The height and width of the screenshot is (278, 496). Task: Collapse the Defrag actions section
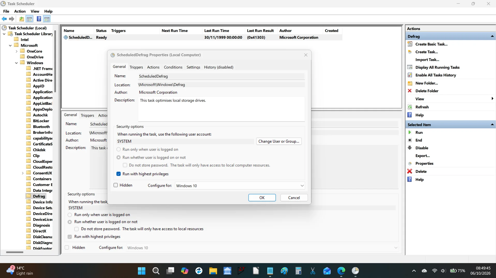click(x=492, y=36)
